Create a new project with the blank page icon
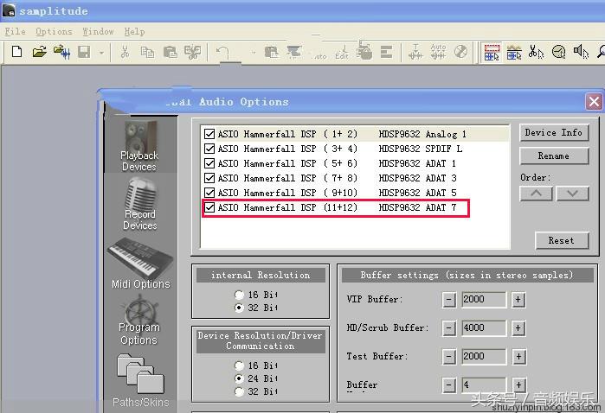 16,51
